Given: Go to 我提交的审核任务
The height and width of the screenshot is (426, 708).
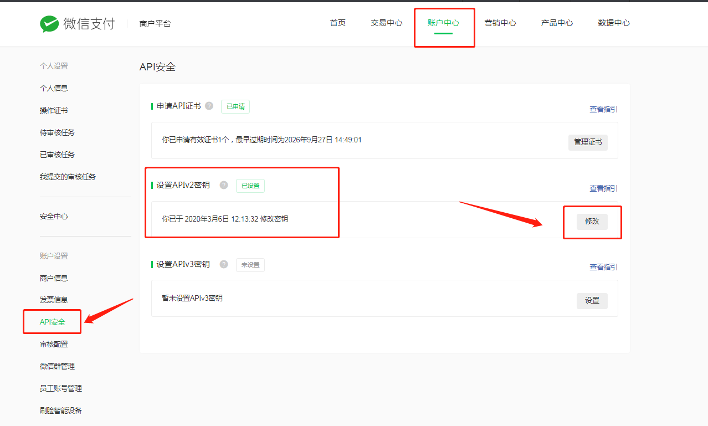Looking at the screenshot, I should (68, 177).
